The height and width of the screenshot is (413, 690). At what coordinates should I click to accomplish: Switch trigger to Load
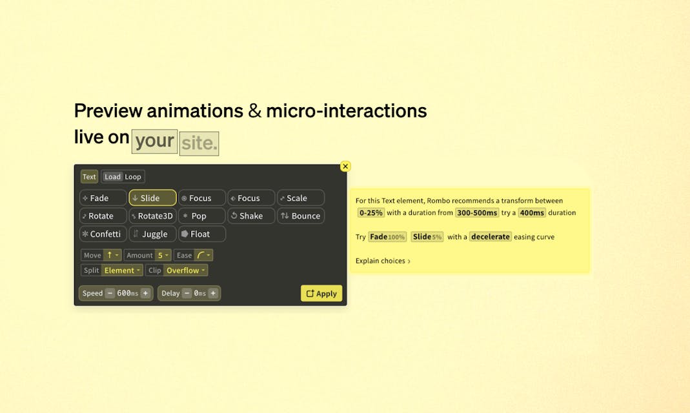pos(112,177)
